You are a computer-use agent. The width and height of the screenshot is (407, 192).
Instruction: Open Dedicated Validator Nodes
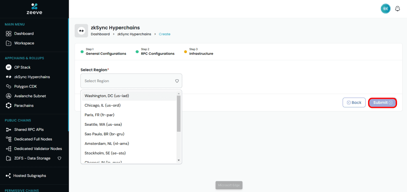[x=38, y=149]
